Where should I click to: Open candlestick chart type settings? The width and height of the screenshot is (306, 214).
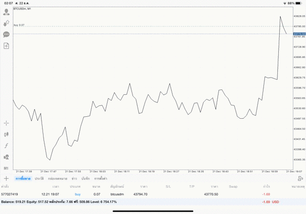[6, 135]
